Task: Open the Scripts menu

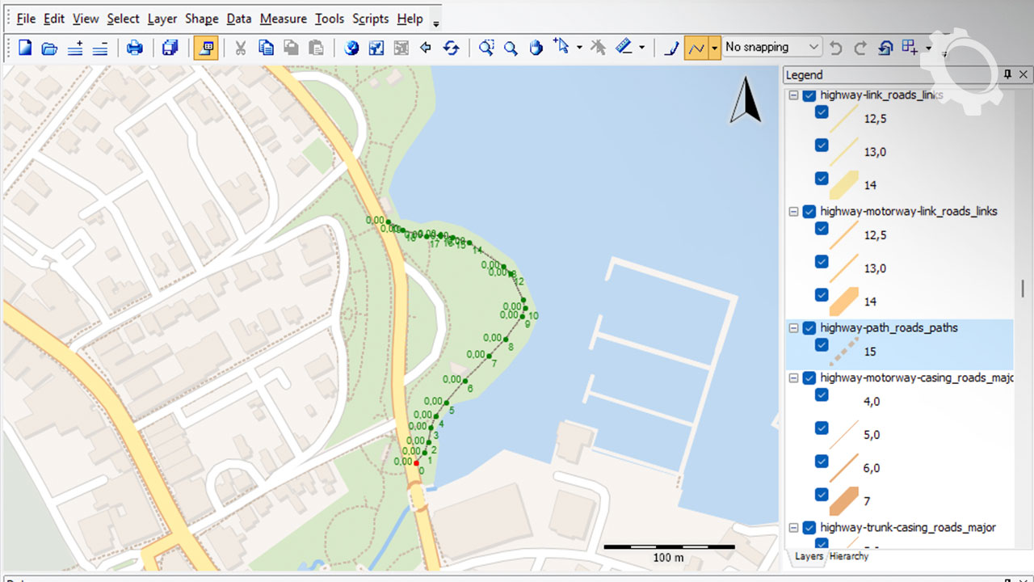Action: (371, 19)
